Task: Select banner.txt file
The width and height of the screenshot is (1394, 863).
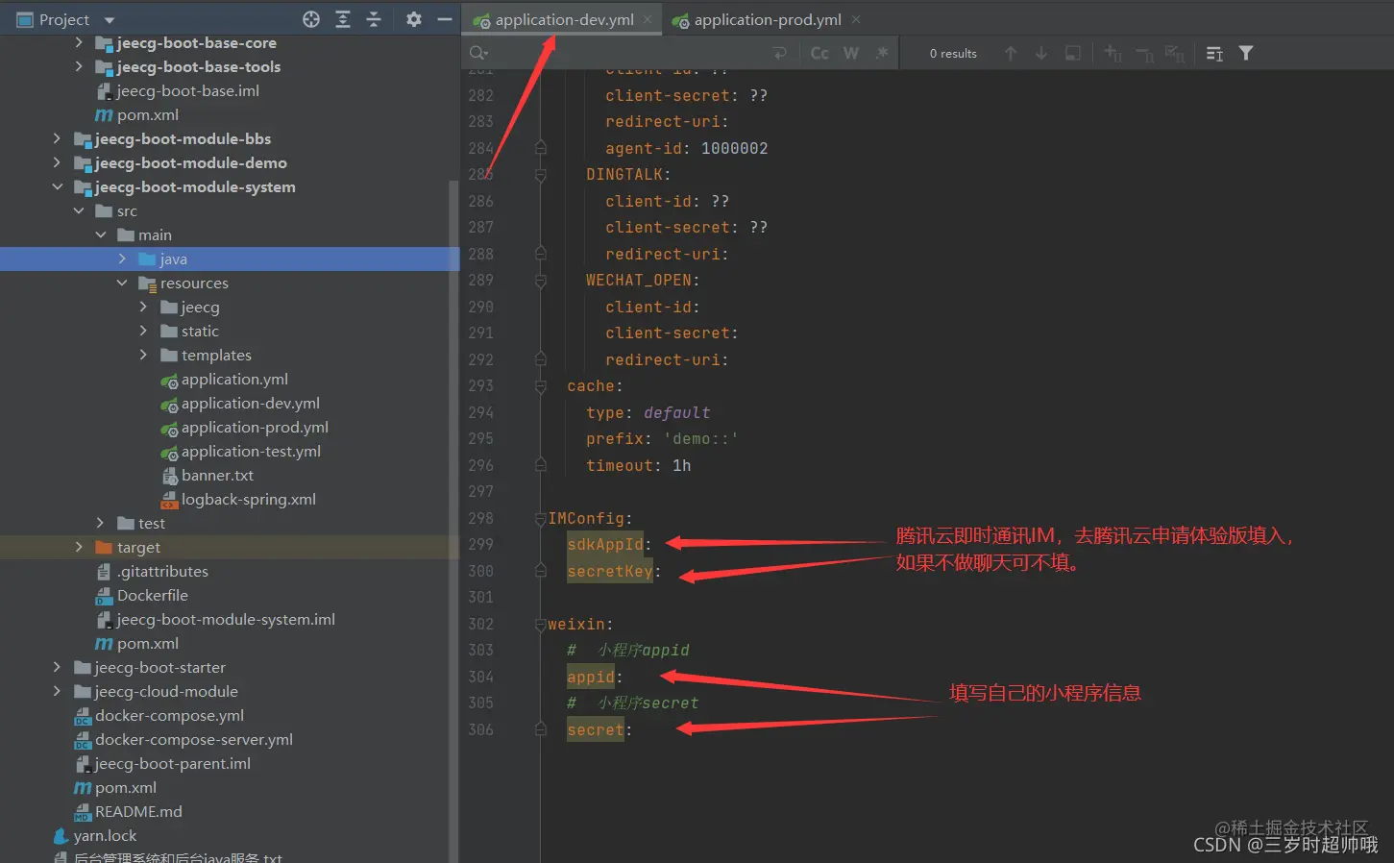Action: pyautogui.click(x=217, y=476)
